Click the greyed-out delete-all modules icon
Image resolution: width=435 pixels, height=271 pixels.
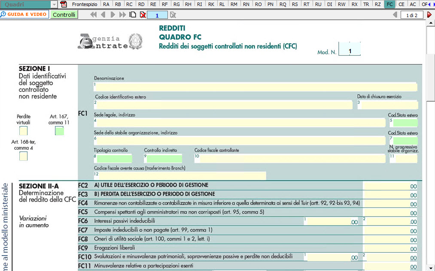point(173,15)
